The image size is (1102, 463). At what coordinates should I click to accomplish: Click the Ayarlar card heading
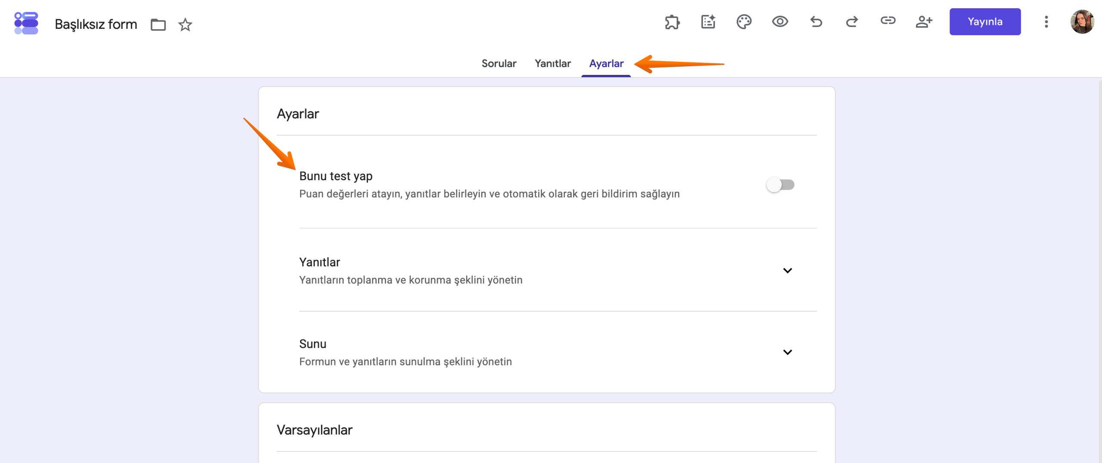[298, 114]
